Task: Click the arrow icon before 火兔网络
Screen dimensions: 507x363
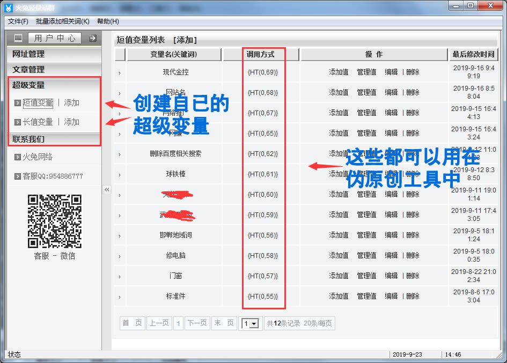Action: [18, 157]
